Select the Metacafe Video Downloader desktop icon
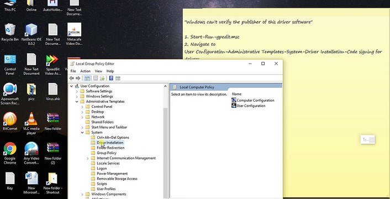Viewport: 390px width, 199px height. pos(74,34)
